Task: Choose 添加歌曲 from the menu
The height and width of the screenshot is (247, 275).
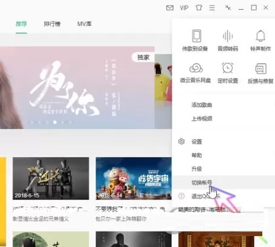Action: tap(202, 105)
